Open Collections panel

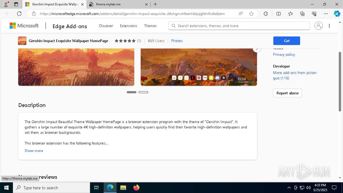(302, 14)
